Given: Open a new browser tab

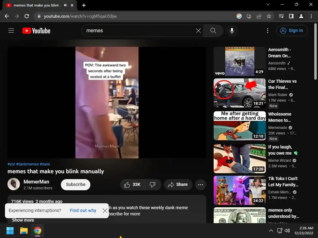Looking at the screenshot, I should click(x=84, y=5).
